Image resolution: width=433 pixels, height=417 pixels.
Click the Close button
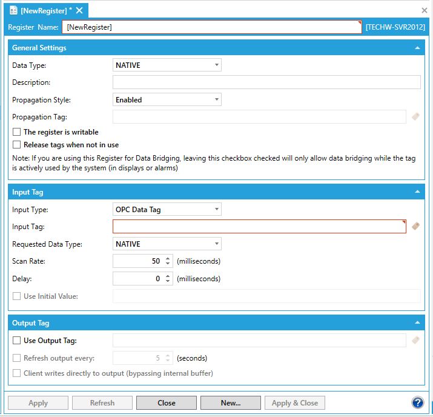click(167, 403)
